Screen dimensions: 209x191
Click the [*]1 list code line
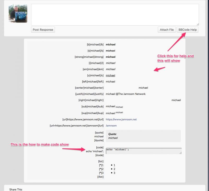coord(101,165)
